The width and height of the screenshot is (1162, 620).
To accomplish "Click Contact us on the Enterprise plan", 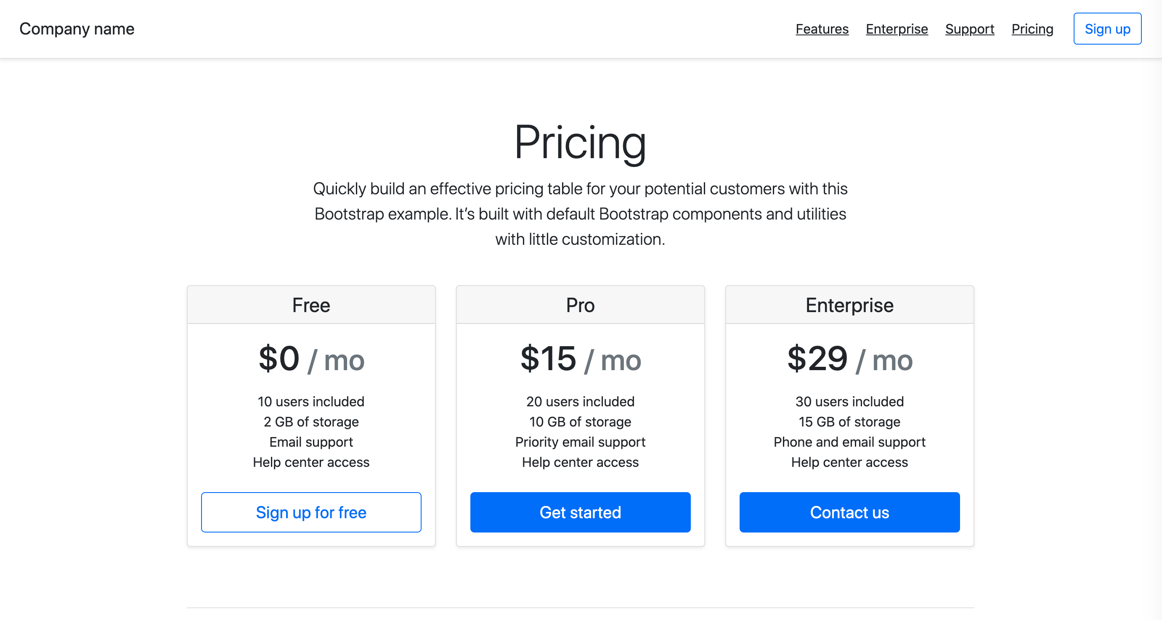I will [x=849, y=512].
